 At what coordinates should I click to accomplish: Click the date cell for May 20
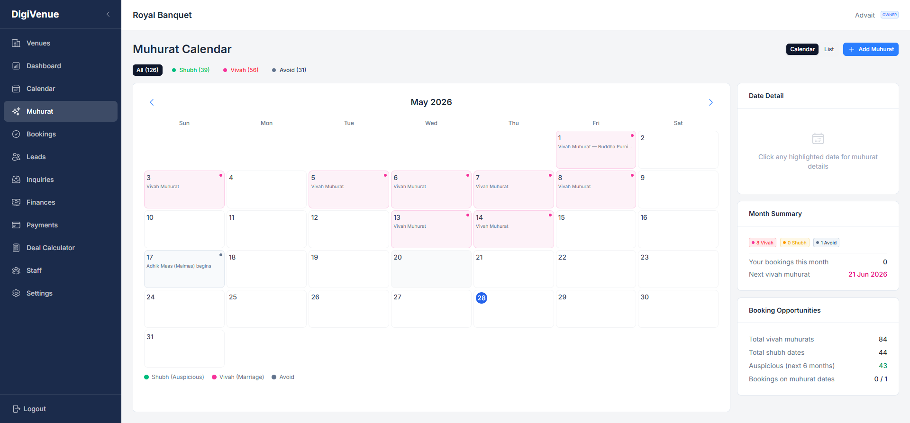point(431,269)
